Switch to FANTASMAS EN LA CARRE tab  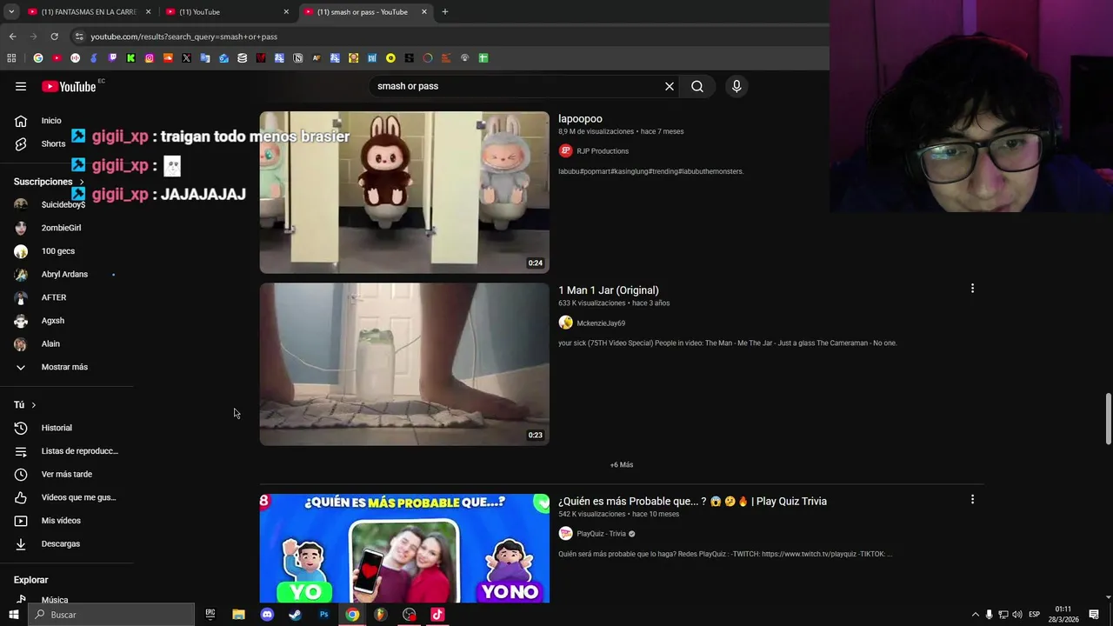[89, 12]
